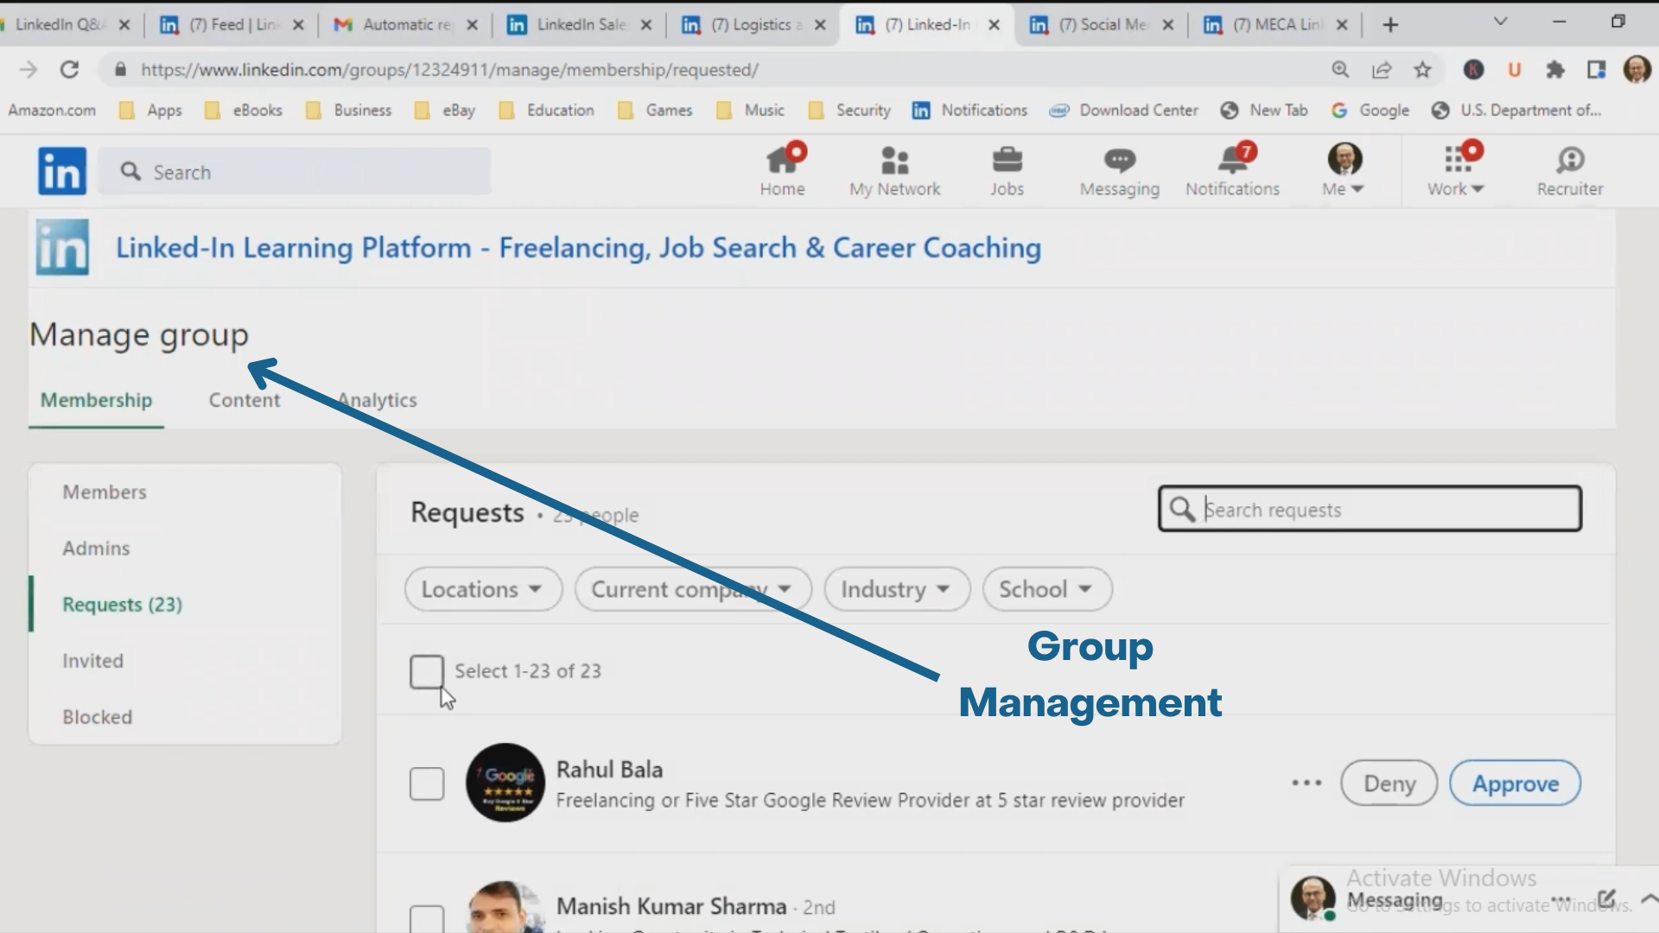
Task: Switch to the Content tab
Action: [245, 400]
